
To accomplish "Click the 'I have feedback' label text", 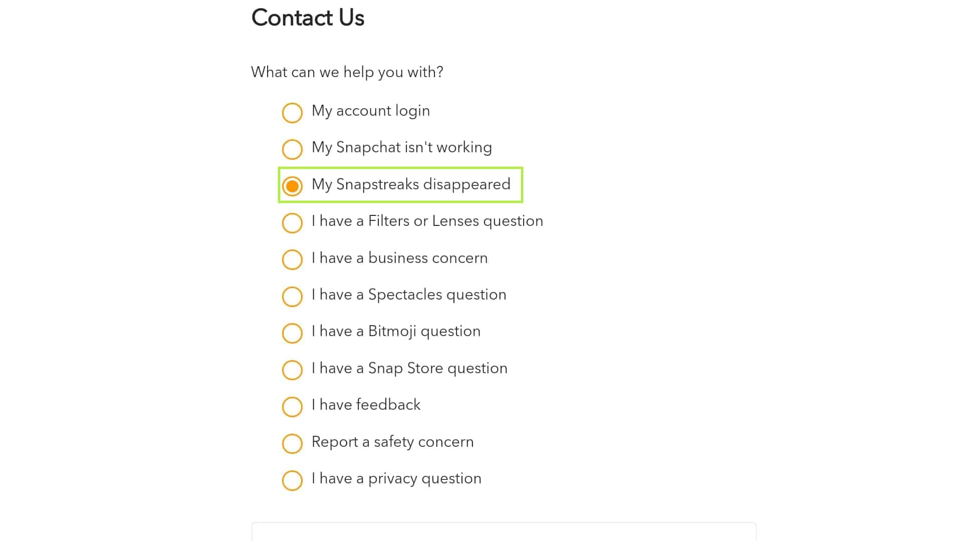I will 366,405.
